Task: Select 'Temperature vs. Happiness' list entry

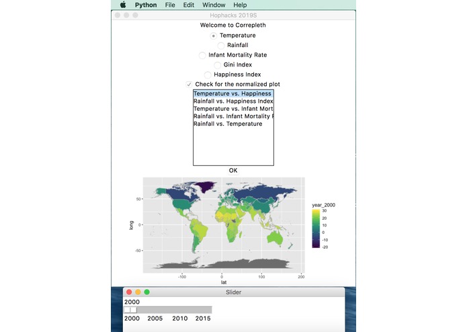Action: coord(233,94)
